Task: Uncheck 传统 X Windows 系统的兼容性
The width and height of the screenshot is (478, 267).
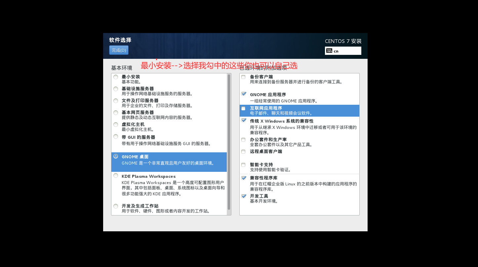Action: 243,121
